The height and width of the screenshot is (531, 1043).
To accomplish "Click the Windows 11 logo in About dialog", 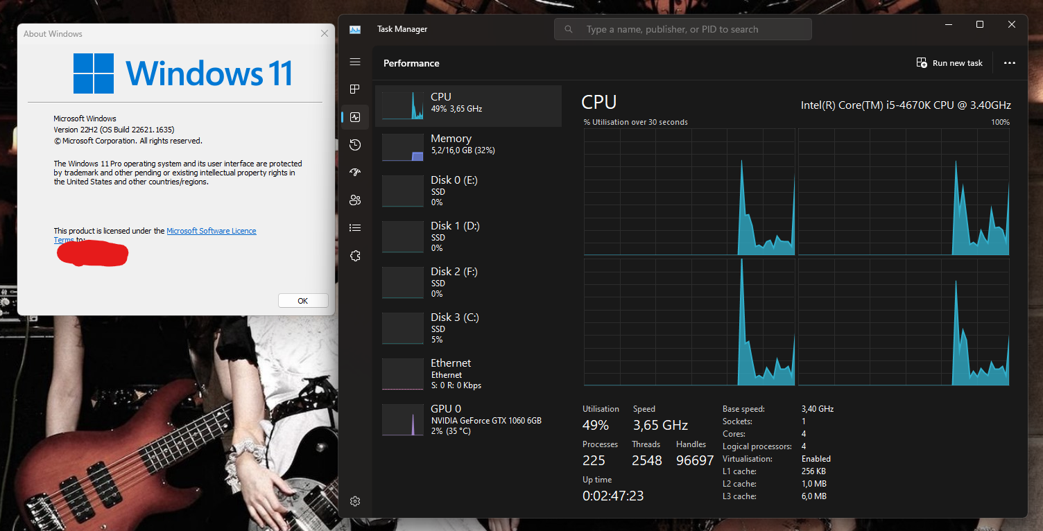I will click(183, 73).
